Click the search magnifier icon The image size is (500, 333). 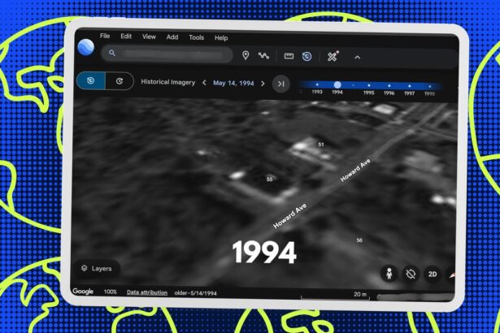pyautogui.click(x=111, y=53)
